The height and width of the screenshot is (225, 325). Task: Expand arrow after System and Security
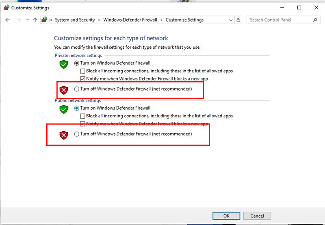[99, 20]
